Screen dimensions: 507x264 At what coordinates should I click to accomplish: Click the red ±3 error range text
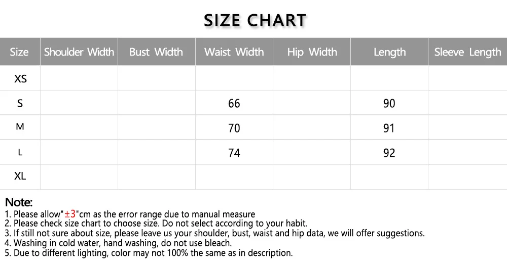click(x=70, y=214)
